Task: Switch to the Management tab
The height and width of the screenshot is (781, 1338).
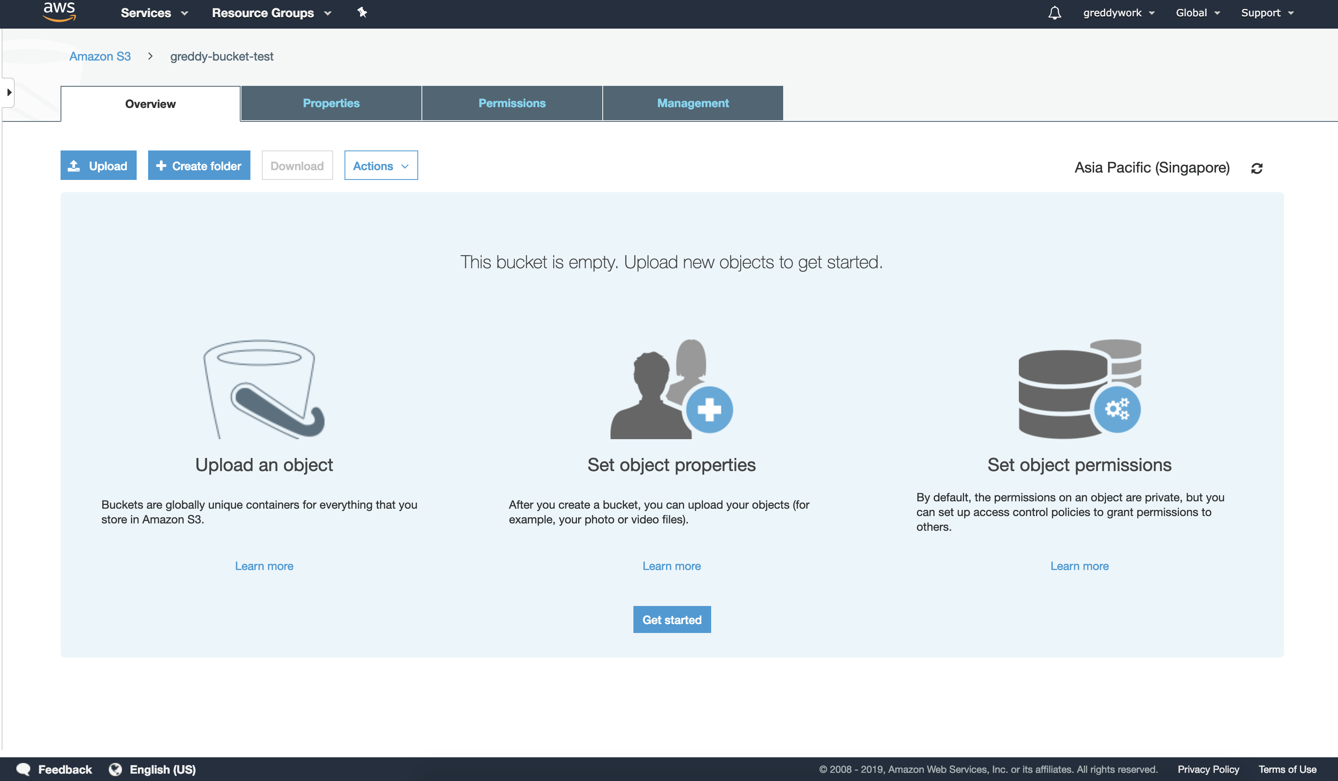Action: pyautogui.click(x=692, y=103)
